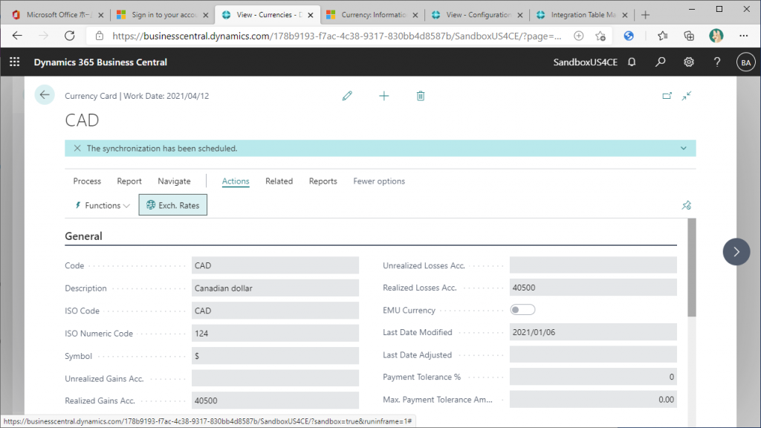Click the Payment Tolerance % field

[593, 377]
